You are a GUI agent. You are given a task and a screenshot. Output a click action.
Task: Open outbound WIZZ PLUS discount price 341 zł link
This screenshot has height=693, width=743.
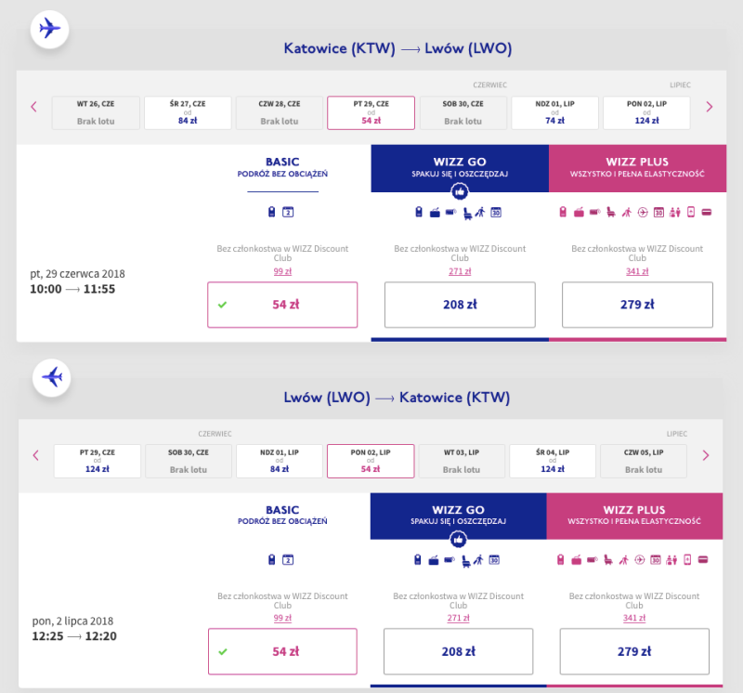(x=637, y=271)
